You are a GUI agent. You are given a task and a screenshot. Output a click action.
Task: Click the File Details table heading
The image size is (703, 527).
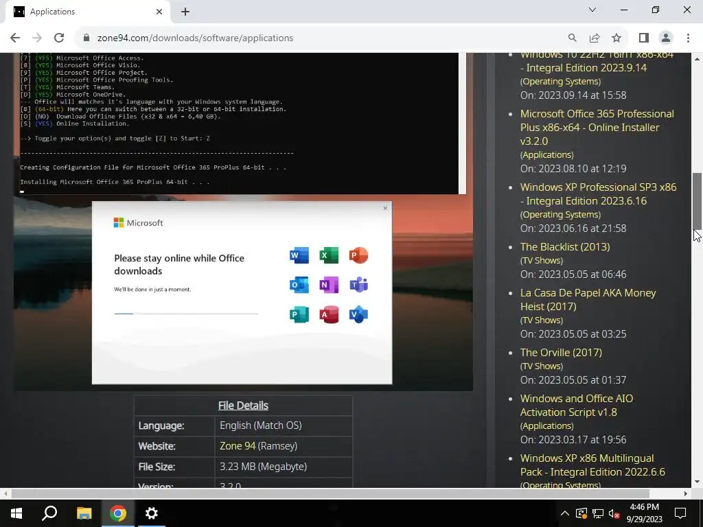click(243, 406)
